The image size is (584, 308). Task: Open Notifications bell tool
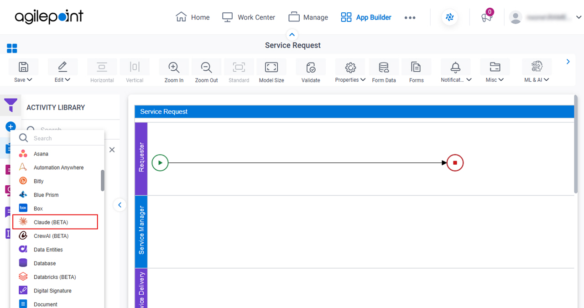click(455, 67)
